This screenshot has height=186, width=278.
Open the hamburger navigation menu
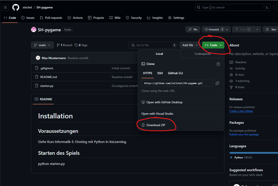pyautogui.click(x=5, y=7)
